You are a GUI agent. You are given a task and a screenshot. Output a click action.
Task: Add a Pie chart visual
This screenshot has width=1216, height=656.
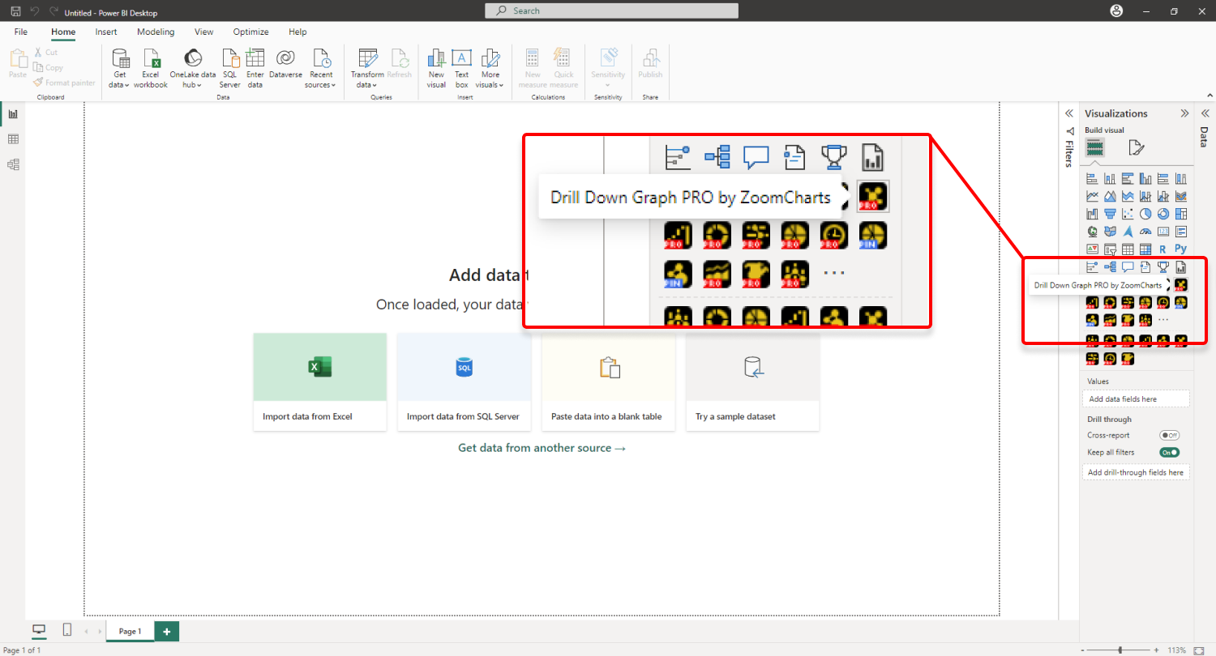click(1145, 214)
